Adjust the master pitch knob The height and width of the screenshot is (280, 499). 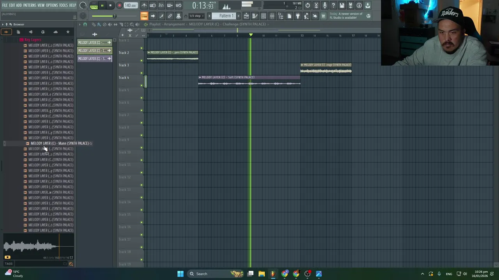point(83,16)
